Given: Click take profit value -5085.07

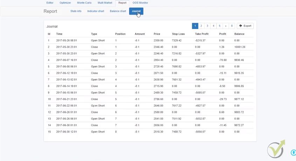Looking at the screenshot, I should click(x=200, y=93).
